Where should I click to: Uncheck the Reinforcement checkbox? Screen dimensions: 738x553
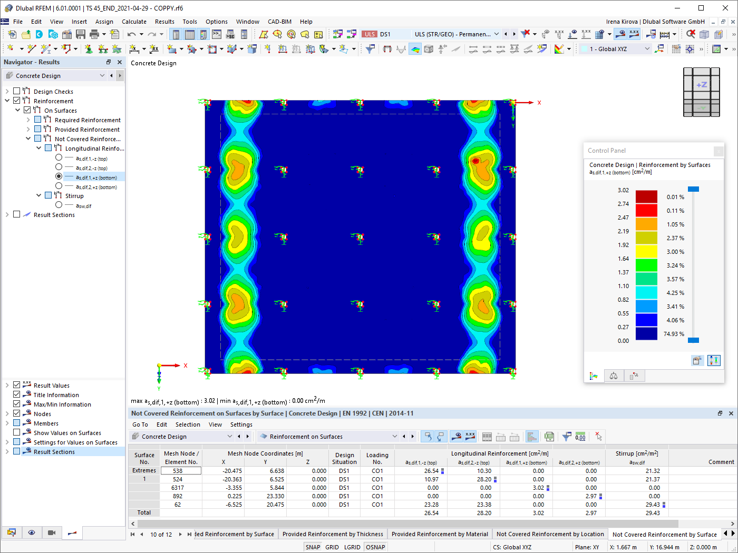17,101
